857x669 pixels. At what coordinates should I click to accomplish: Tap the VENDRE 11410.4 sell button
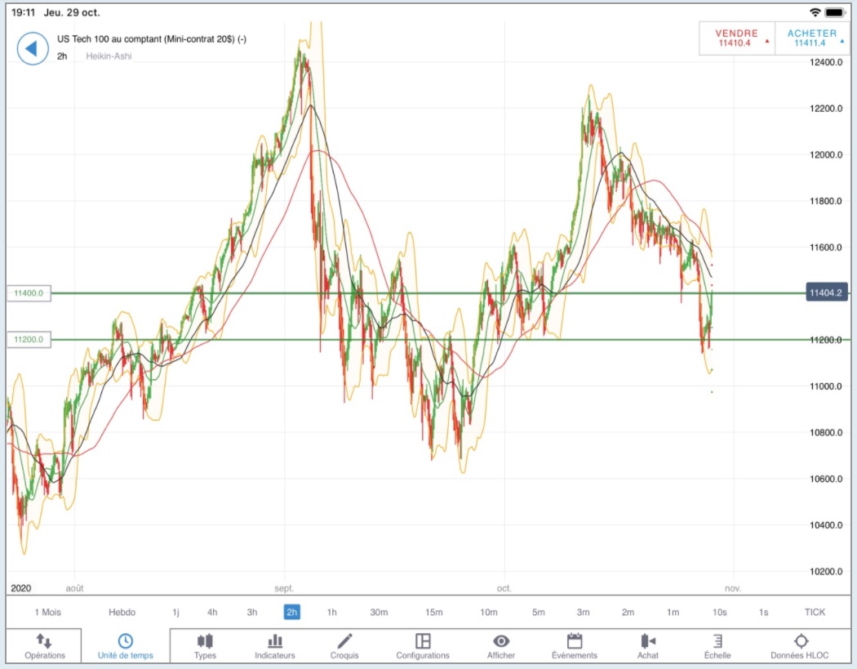click(x=737, y=38)
